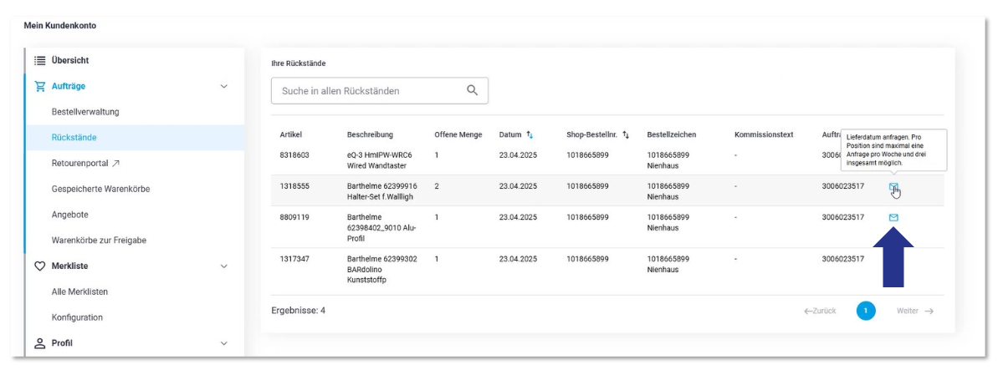This screenshot has height=375, width=998.
Task: Collapse the Merkliste section chevron
Action: coord(223,266)
